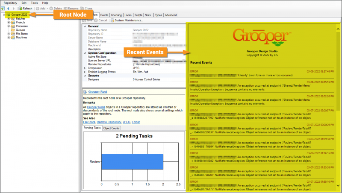342x193 pixels.
Task: Open the JPEG help link
Action: [x=127, y=122]
